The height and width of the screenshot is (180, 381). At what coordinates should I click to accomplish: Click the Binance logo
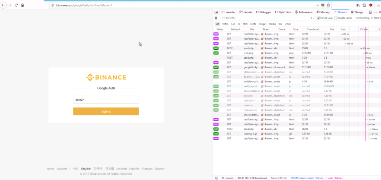106,77
